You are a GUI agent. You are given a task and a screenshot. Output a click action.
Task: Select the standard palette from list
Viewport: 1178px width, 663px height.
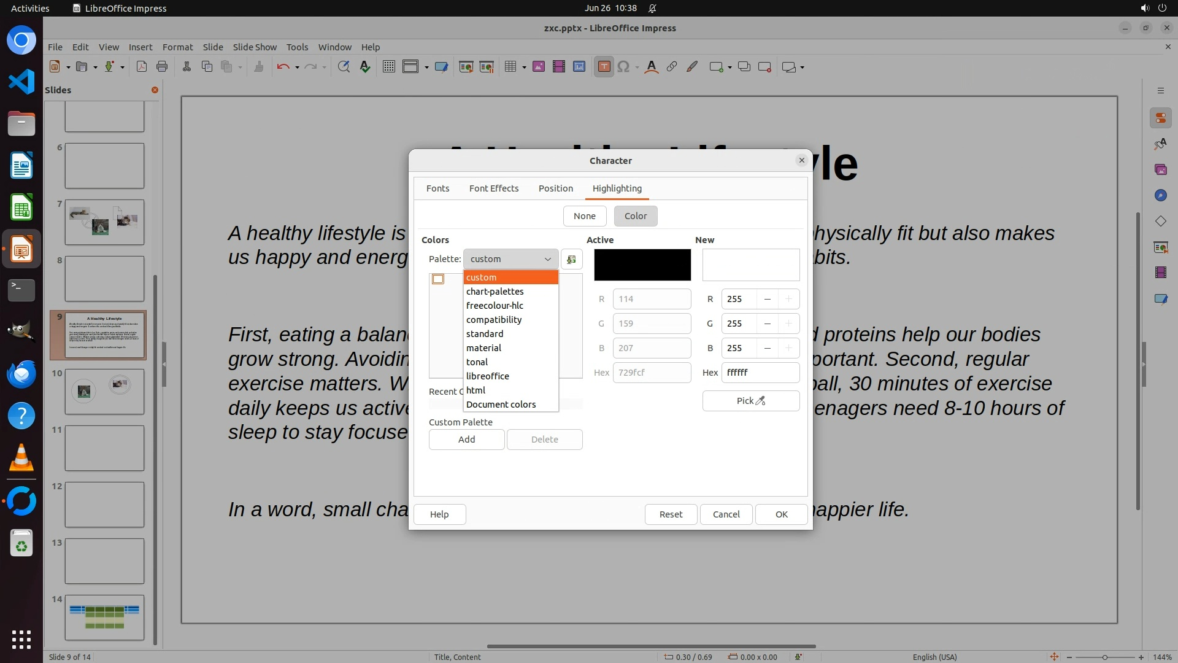(x=485, y=334)
